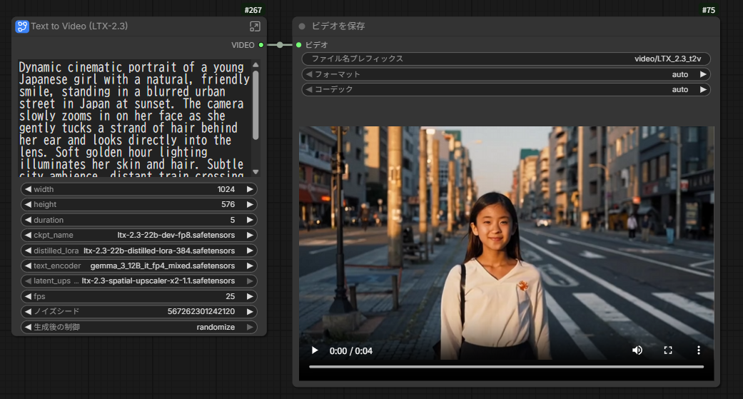Click the expand subgraph icon on the node
This screenshot has height=399, width=743.
click(255, 26)
